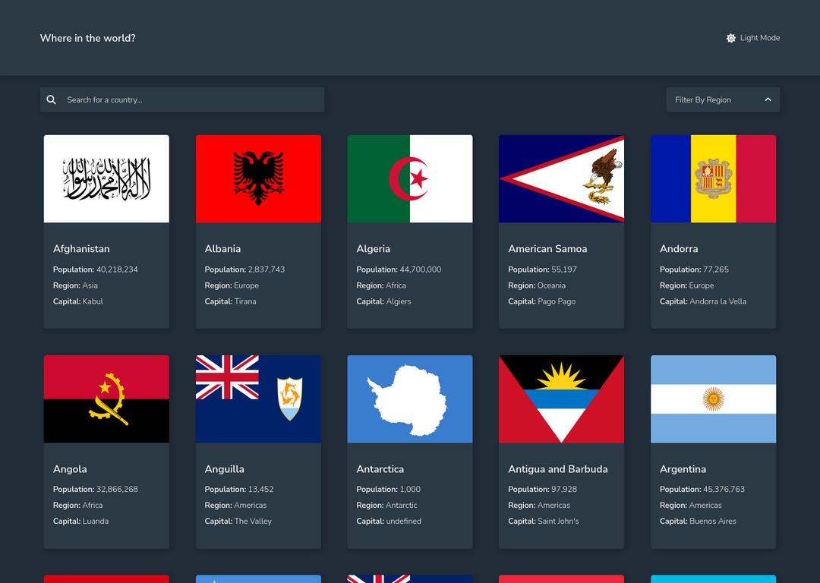Open the Afghanistan flag image
Viewport: 820px width, 583px height.
[x=106, y=179]
